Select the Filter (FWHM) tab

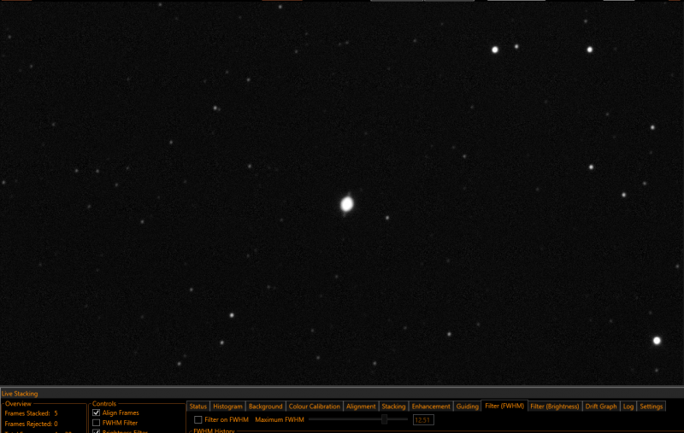pos(504,406)
